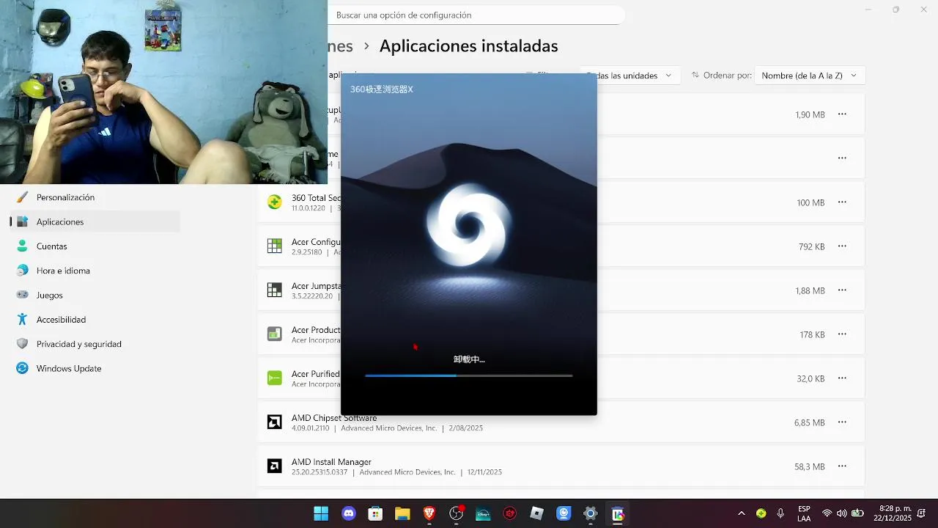Click the 100 MB size value
The height and width of the screenshot is (528, 938).
[810, 203]
